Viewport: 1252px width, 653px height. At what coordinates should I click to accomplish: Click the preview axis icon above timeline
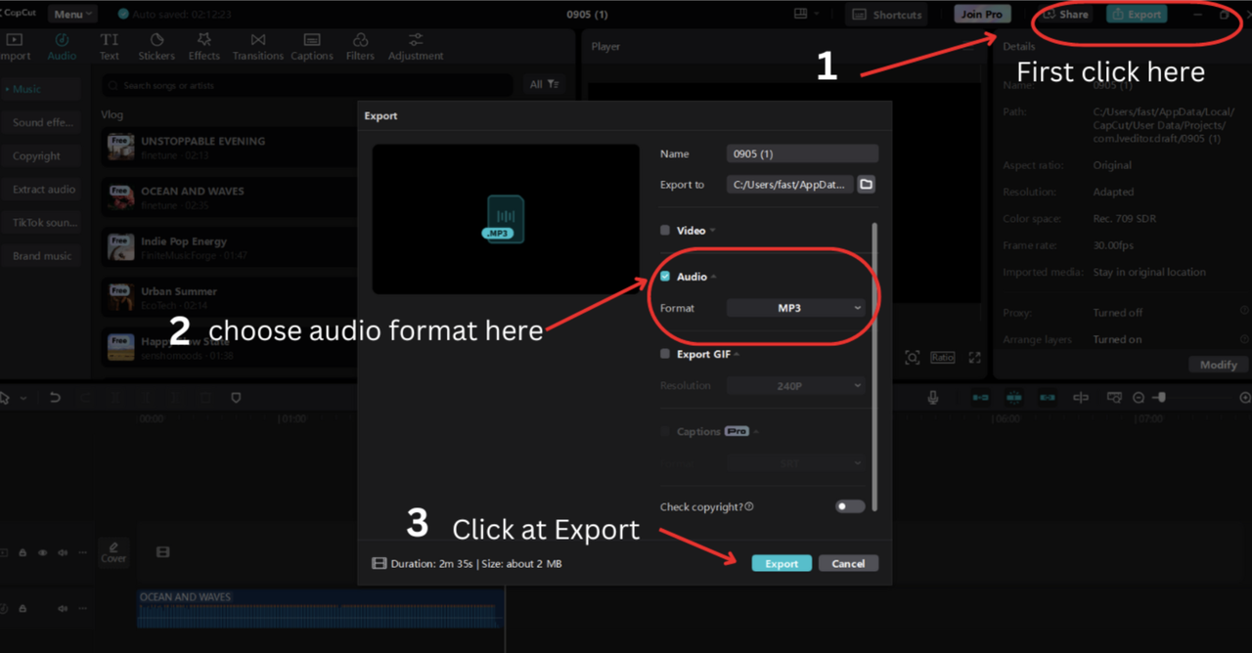pyautogui.click(x=1081, y=398)
